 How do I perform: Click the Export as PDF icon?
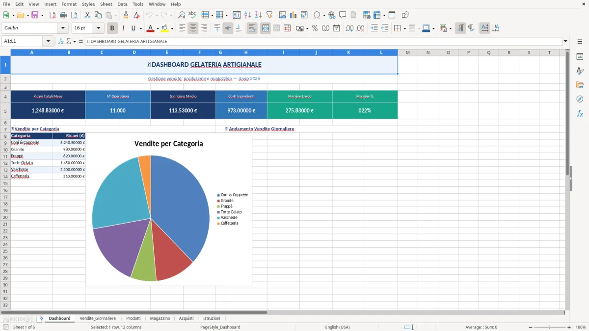[x=53, y=15]
